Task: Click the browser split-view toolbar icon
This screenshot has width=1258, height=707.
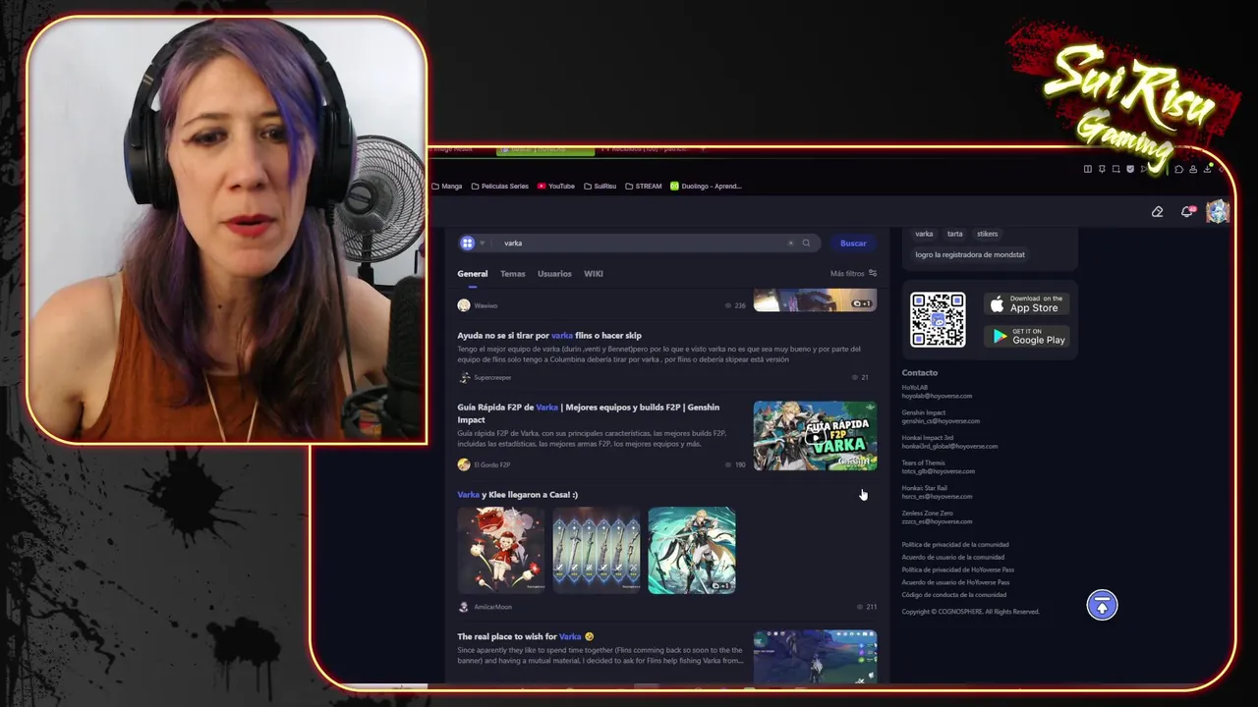Action: click(x=1087, y=169)
